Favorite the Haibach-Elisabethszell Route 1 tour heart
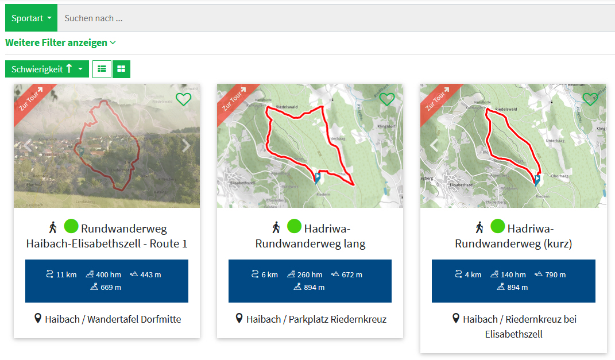 [183, 99]
